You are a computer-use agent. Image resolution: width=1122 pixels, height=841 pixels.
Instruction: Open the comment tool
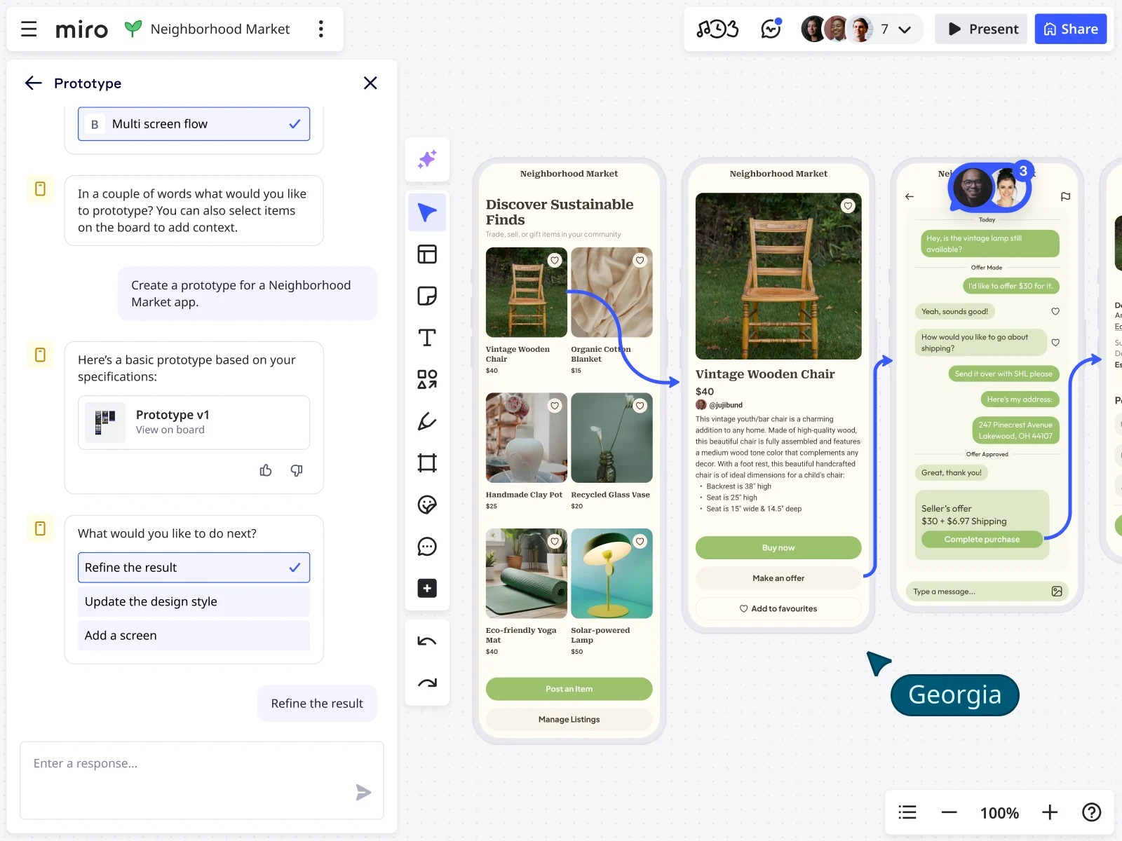(427, 547)
